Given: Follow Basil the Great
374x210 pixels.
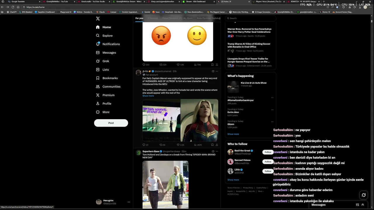Looking at the screenshot, I should (268, 152).
